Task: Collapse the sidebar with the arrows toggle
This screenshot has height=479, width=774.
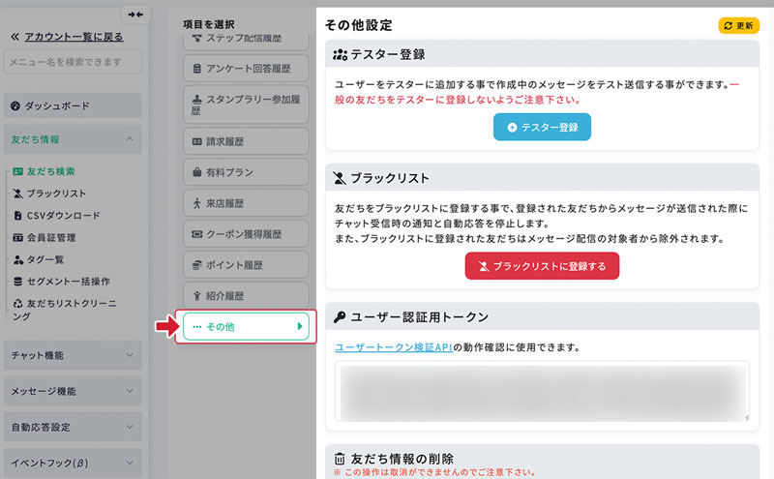Action: click(135, 15)
